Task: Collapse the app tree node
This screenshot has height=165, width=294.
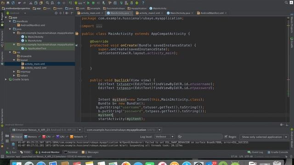Action: 6,17
